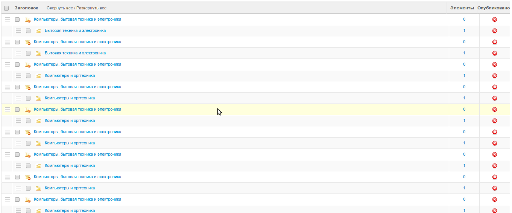Tick the checkbox of the first 'Бытовая техника и электроника' row
The height and width of the screenshot is (213, 512).
point(28,31)
